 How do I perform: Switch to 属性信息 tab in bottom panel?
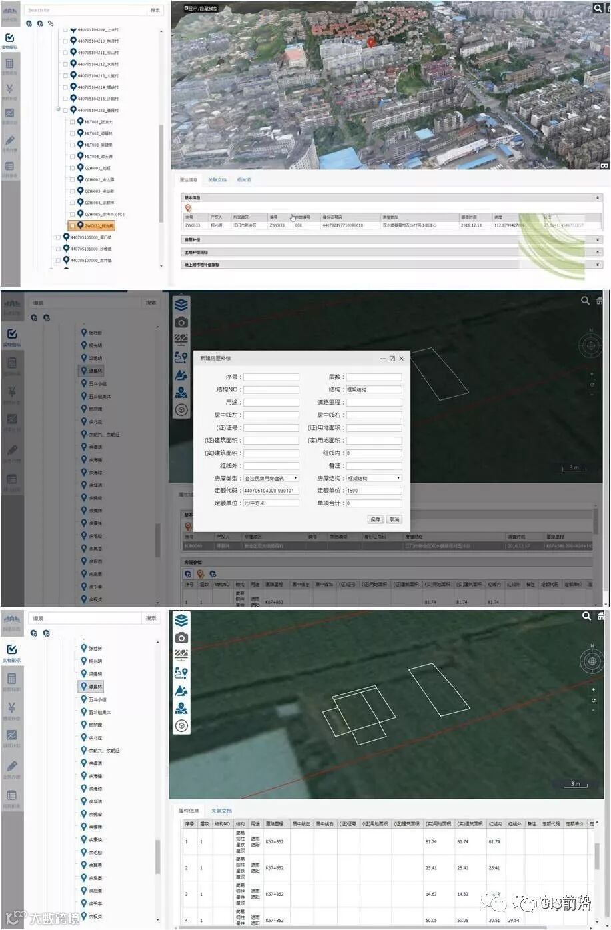click(x=189, y=811)
